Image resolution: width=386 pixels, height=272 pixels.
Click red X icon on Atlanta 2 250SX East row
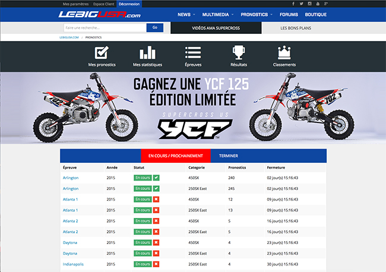[156, 232]
